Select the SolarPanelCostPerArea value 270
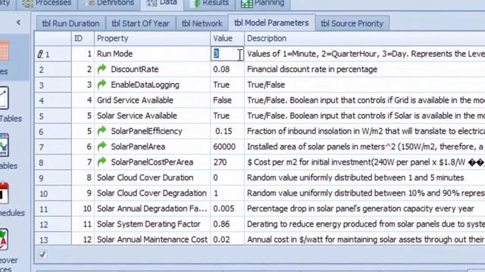Image resolution: width=485 pixels, height=272 pixels. coord(220,162)
